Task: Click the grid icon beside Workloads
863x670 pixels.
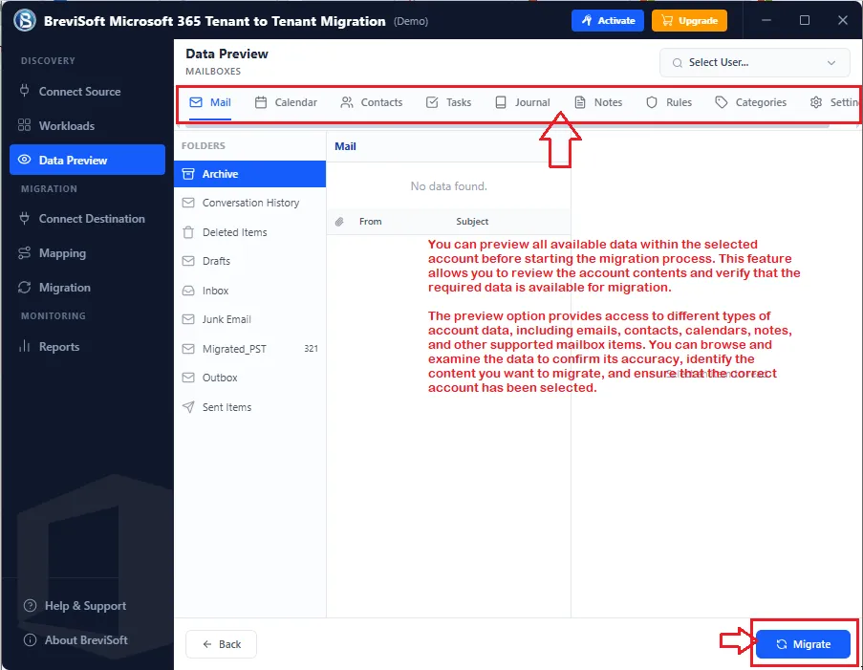Action: [x=24, y=125]
